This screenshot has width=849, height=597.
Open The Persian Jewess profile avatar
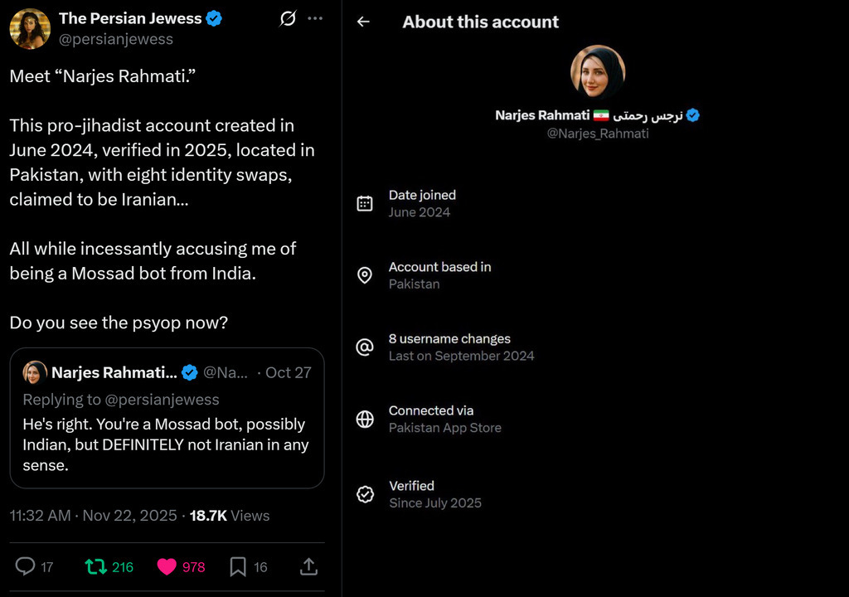point(30,29)
